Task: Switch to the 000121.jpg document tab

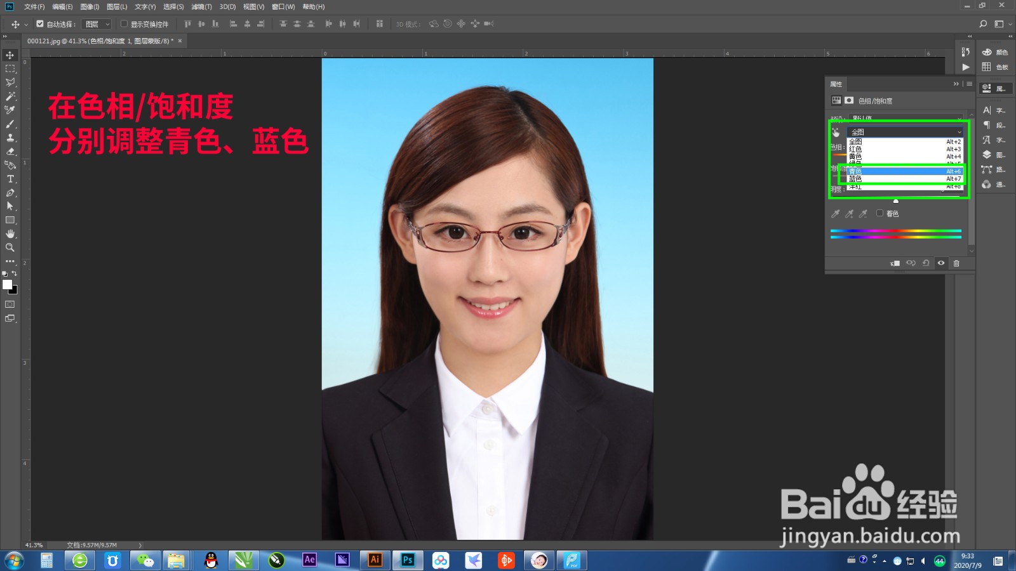Action: coord(100,41)
